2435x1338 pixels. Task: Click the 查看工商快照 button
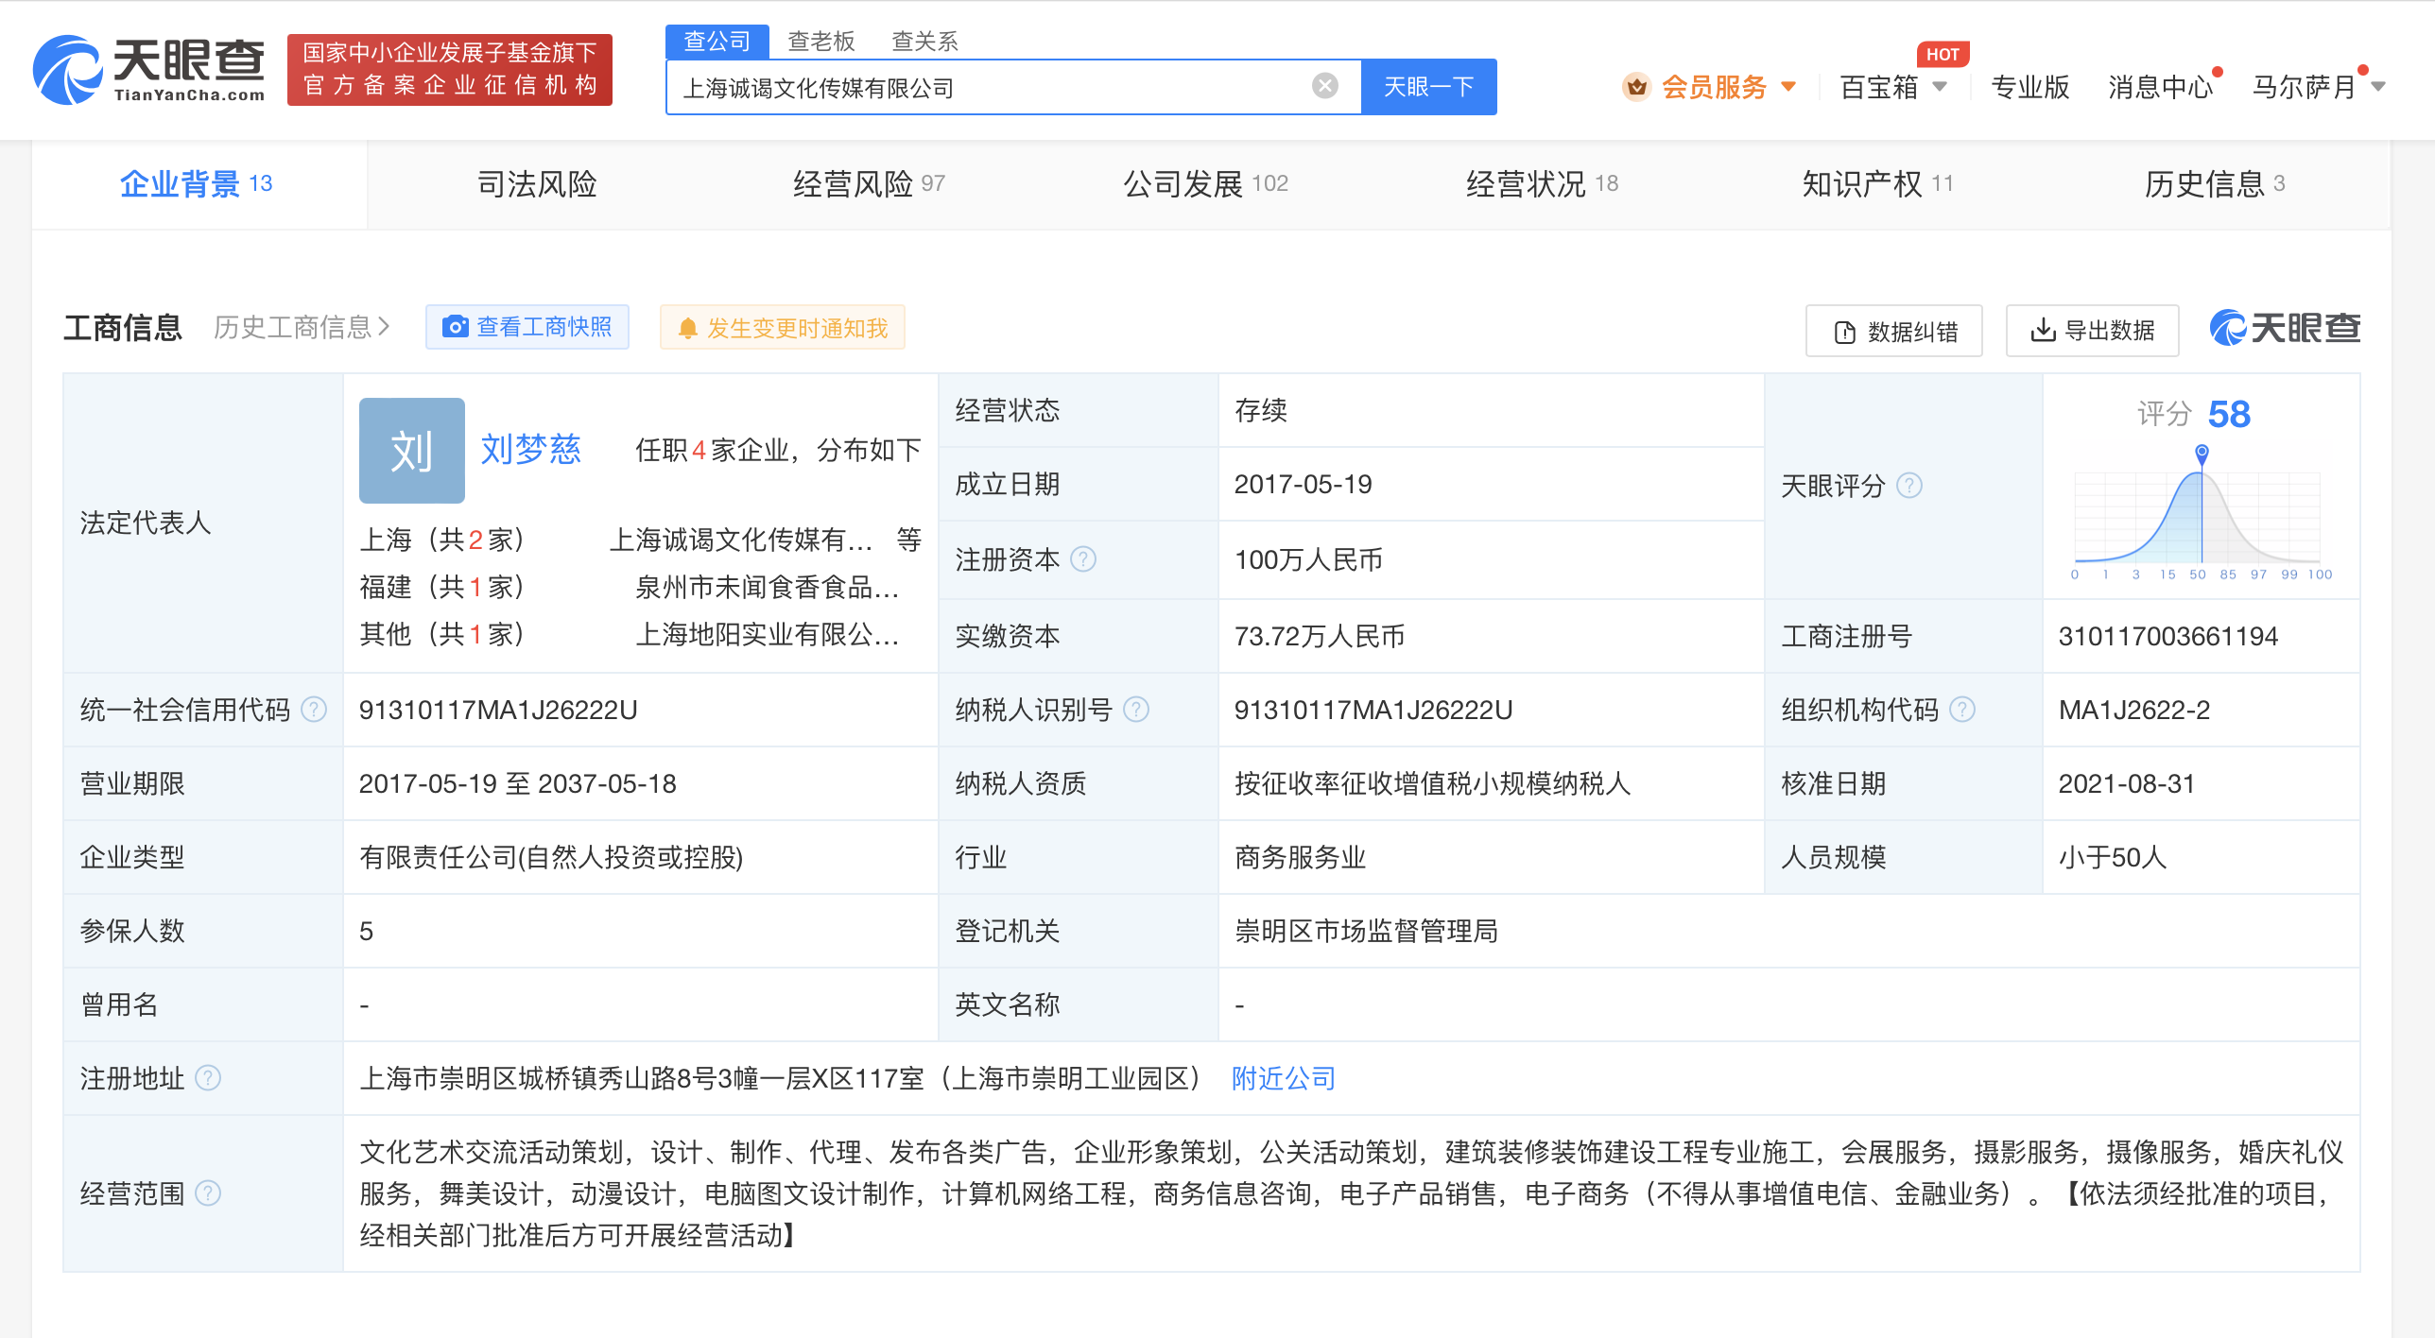[527, 327]
